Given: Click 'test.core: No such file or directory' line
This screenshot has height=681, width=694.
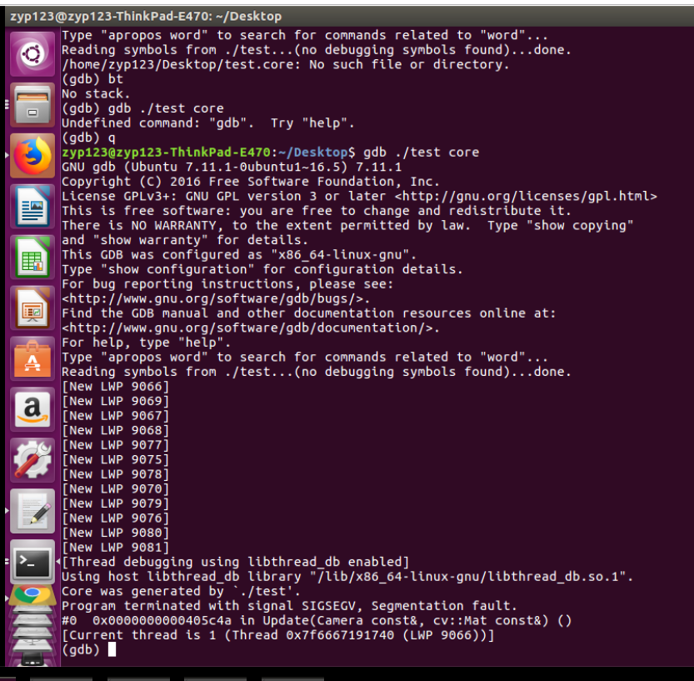Looking at the screenshot, I should tap(286, 65).
